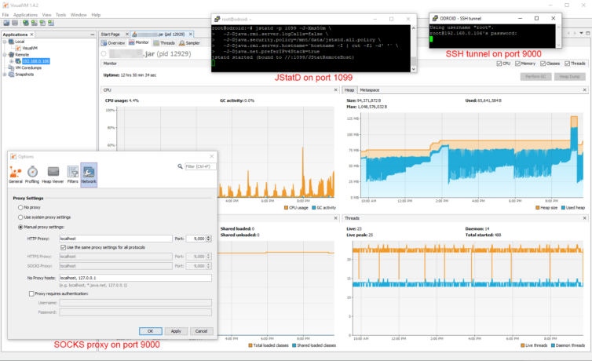
Task: Click OK in the Options dialog
Action: pyautogui.click(x=151, y=331)
